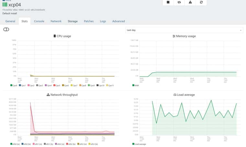Click the CPU usage chip icon
Screen dimensions: 246x147
[55, 36]
